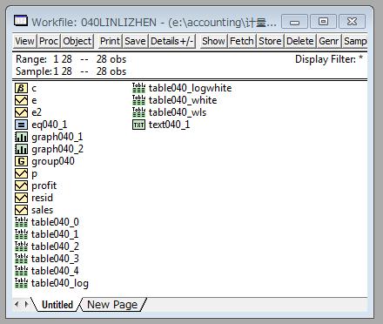Click the Genr toolbar button
Viewport: 383px width, 324px height.
pyautogui.click(x=329, y=41)
